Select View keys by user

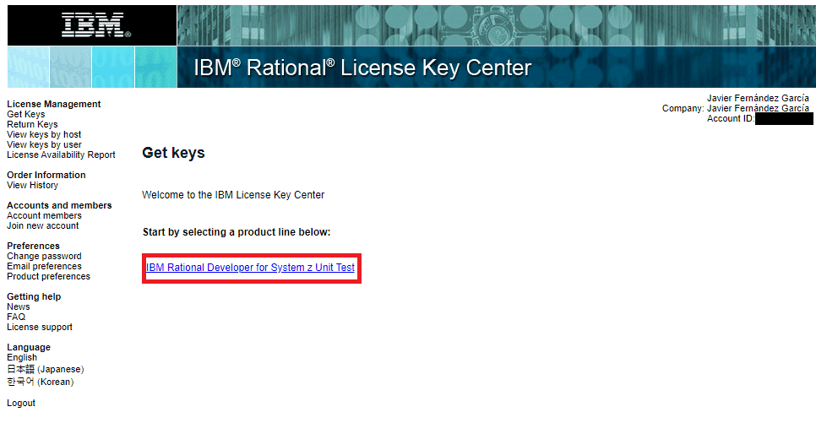pos(44,144)
